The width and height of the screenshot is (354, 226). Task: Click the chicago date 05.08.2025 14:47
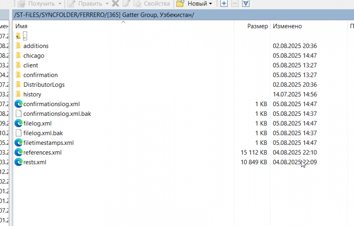295,56
